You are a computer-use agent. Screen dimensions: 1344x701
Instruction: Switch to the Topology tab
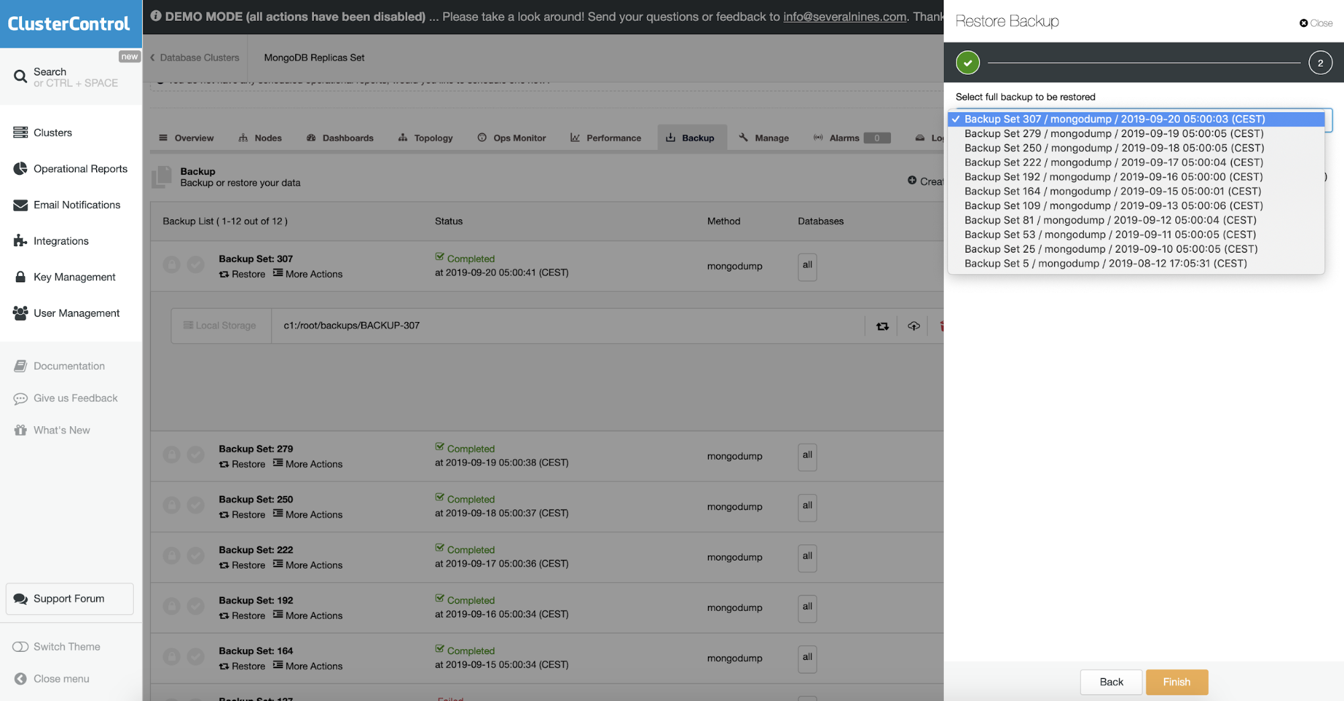point(426,138)
